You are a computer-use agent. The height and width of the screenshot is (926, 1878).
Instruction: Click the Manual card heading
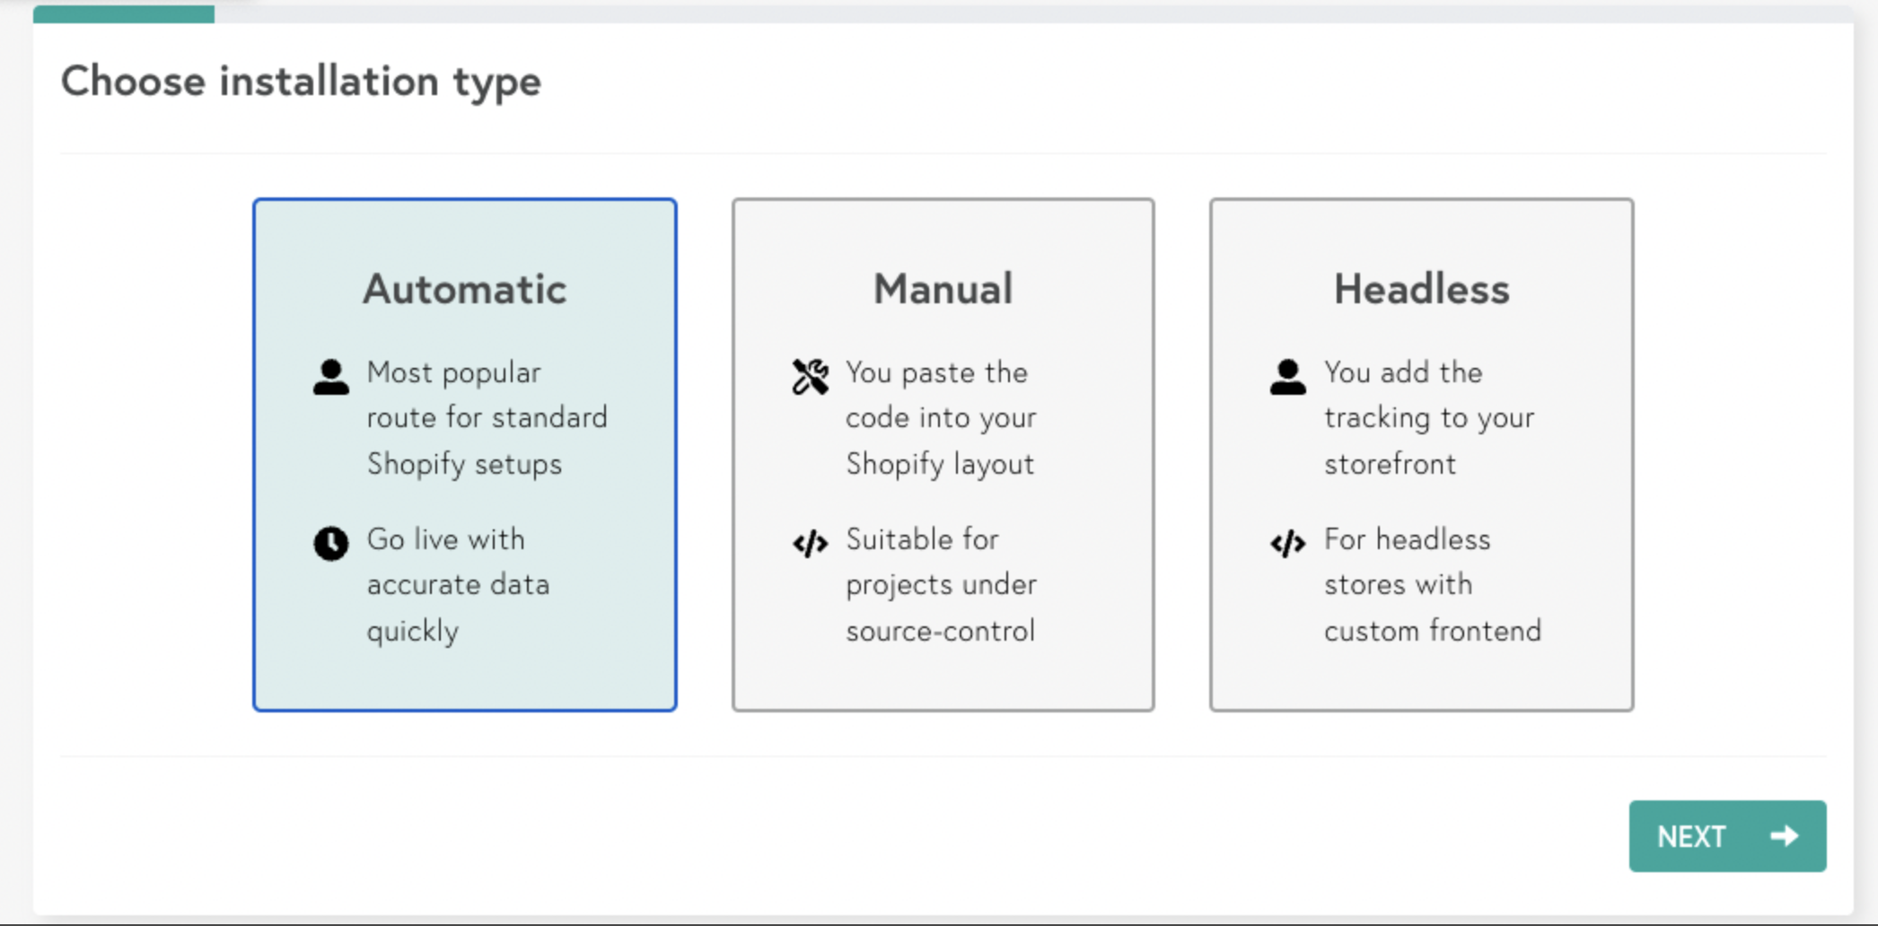[943, 289]
